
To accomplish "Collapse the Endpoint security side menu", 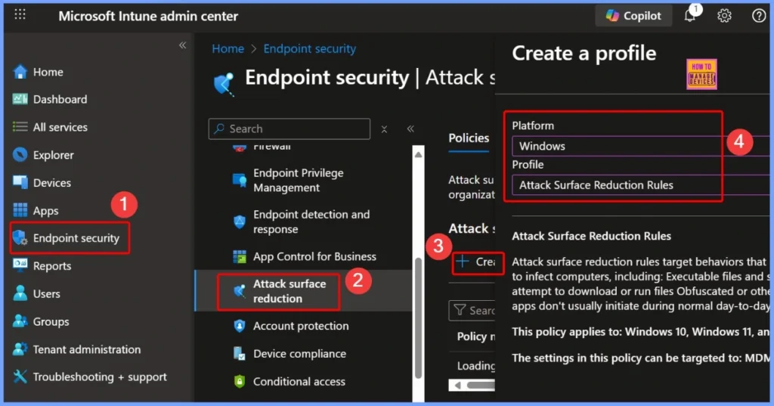I will [x=410, y=129].
